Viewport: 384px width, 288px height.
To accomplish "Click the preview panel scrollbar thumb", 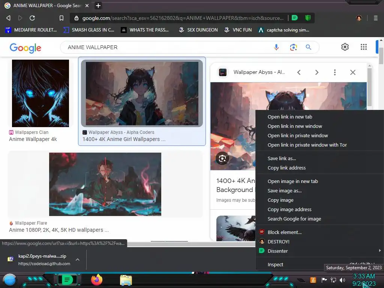I will pyautogui.click(x=369, y=87).
